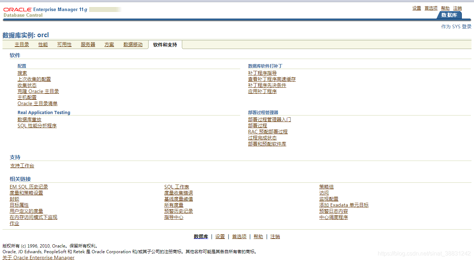Click 添加 Exadata 单元目标 link
Screen dimensions: 474x260
[344, 205]
